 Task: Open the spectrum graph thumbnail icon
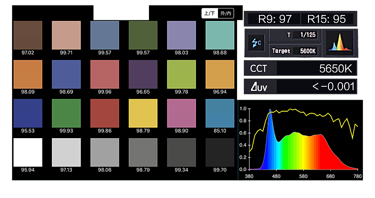click(x=339, y=43)
